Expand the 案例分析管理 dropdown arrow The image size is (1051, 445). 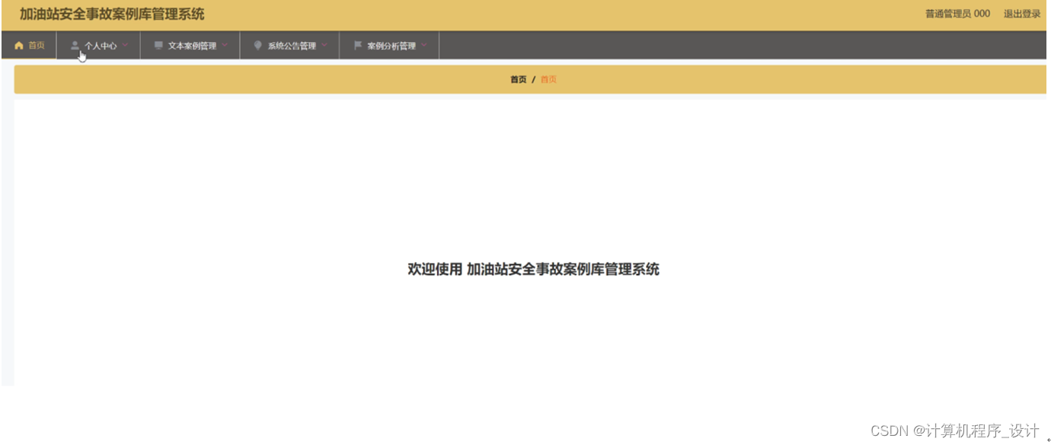pyautogui.click(x=424, y=46)
